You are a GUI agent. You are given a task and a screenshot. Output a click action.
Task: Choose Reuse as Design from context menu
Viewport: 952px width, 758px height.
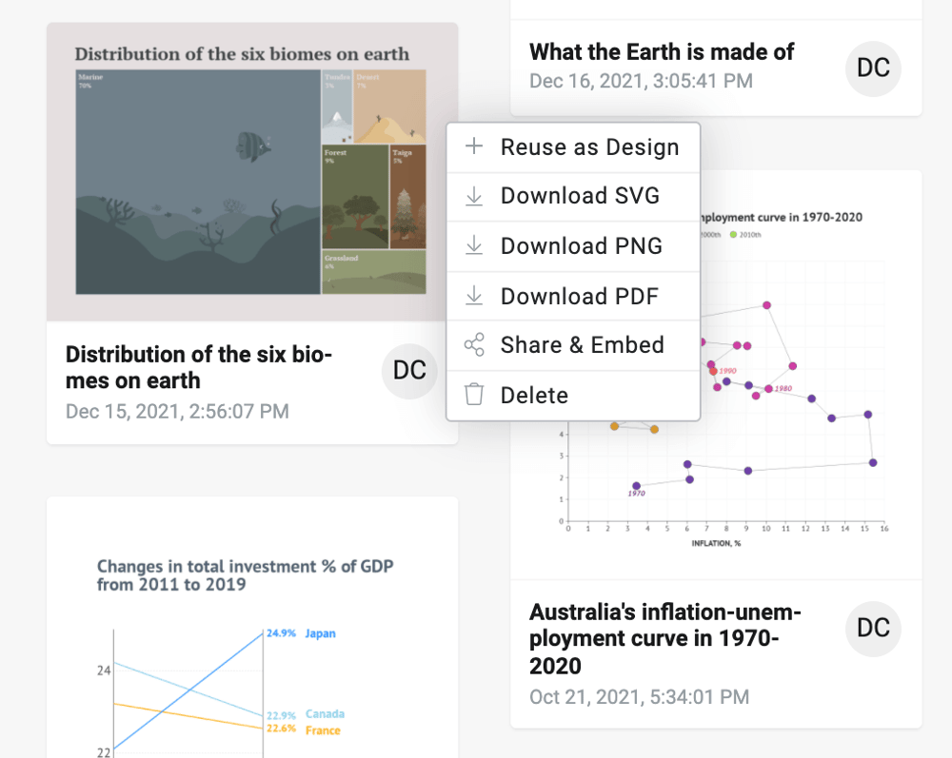pyautogui.click(x=573, y=147)
